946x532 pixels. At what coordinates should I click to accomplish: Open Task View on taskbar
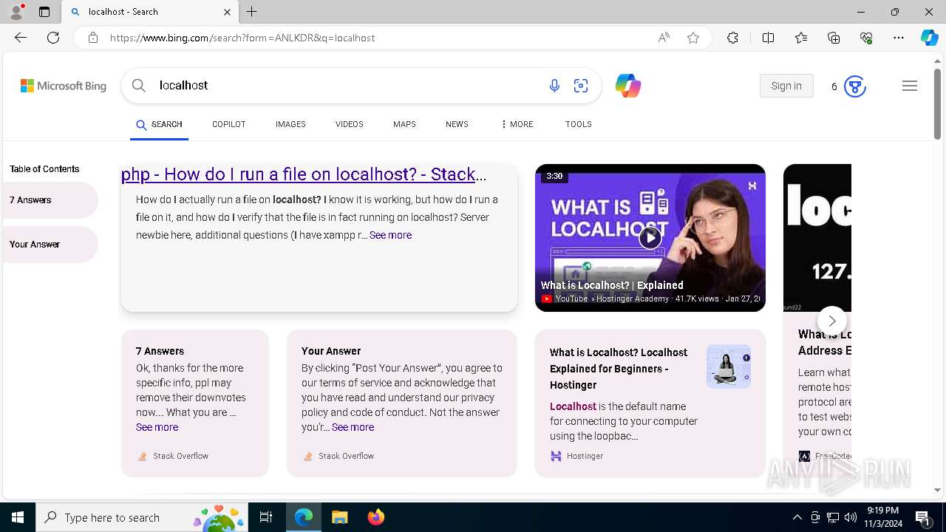pyautogui.click(x=266, y=517)
